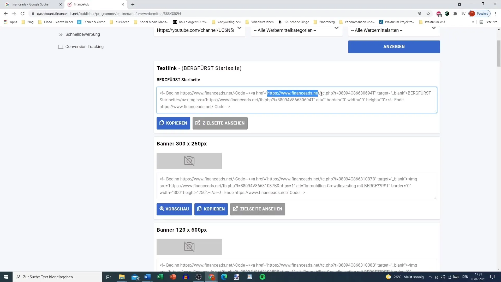Click ZIELSEITE ANSEHEN under the Textlink
The height and width of the screenshot is (282, 501).
tap(220, 123)
